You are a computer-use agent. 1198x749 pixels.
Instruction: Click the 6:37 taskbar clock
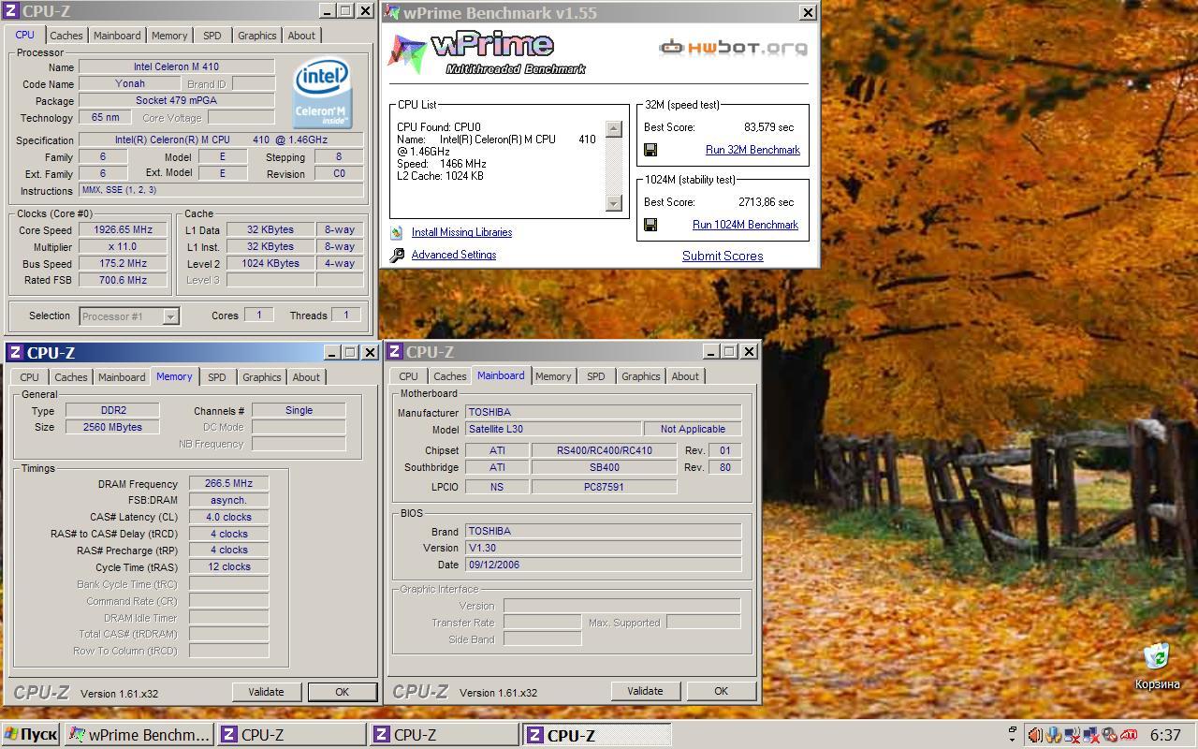[x=1165, y=735]
